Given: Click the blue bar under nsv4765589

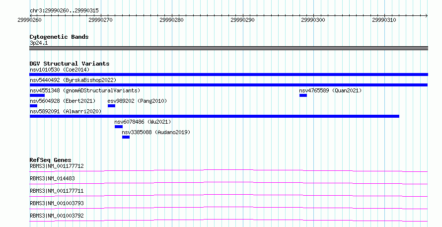Looking at the screenshot, I should point(303,95).
